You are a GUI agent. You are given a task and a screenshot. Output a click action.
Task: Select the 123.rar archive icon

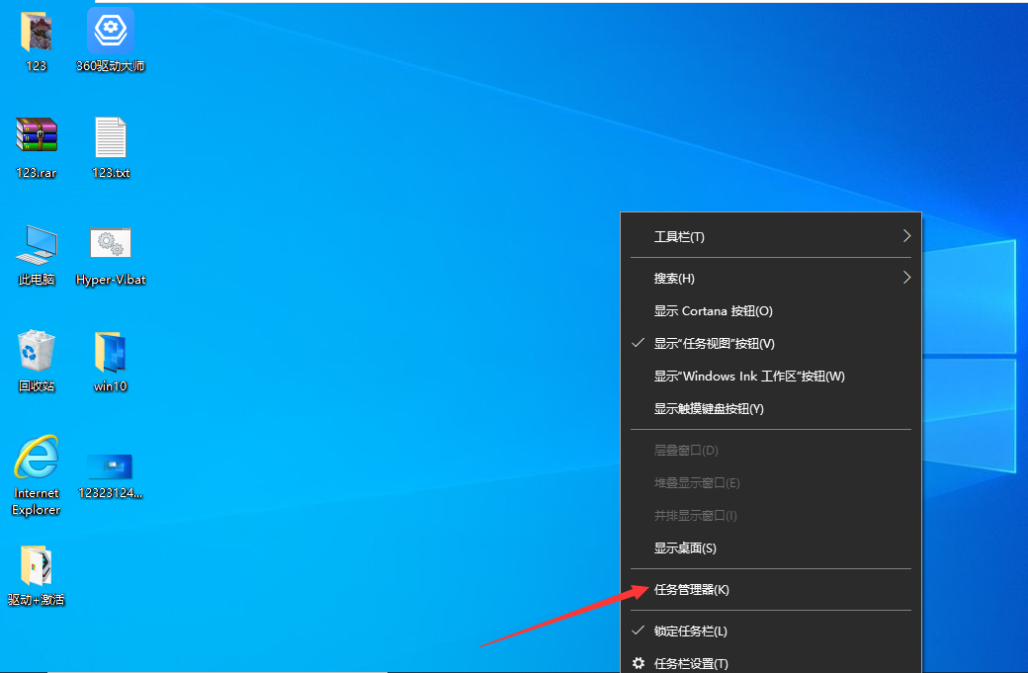point(37,136)
